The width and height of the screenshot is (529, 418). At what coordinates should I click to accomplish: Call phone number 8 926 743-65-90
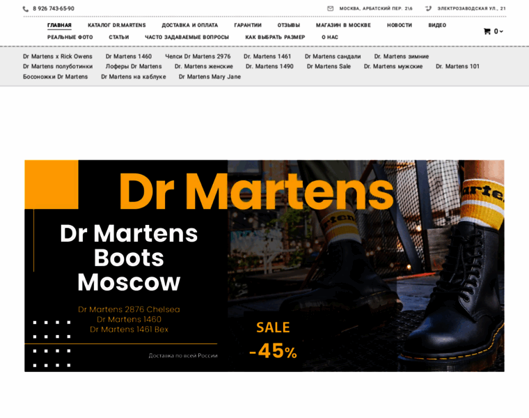click(54, 9)
